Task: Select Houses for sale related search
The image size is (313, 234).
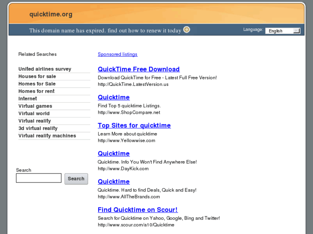Action: point(37,76)
